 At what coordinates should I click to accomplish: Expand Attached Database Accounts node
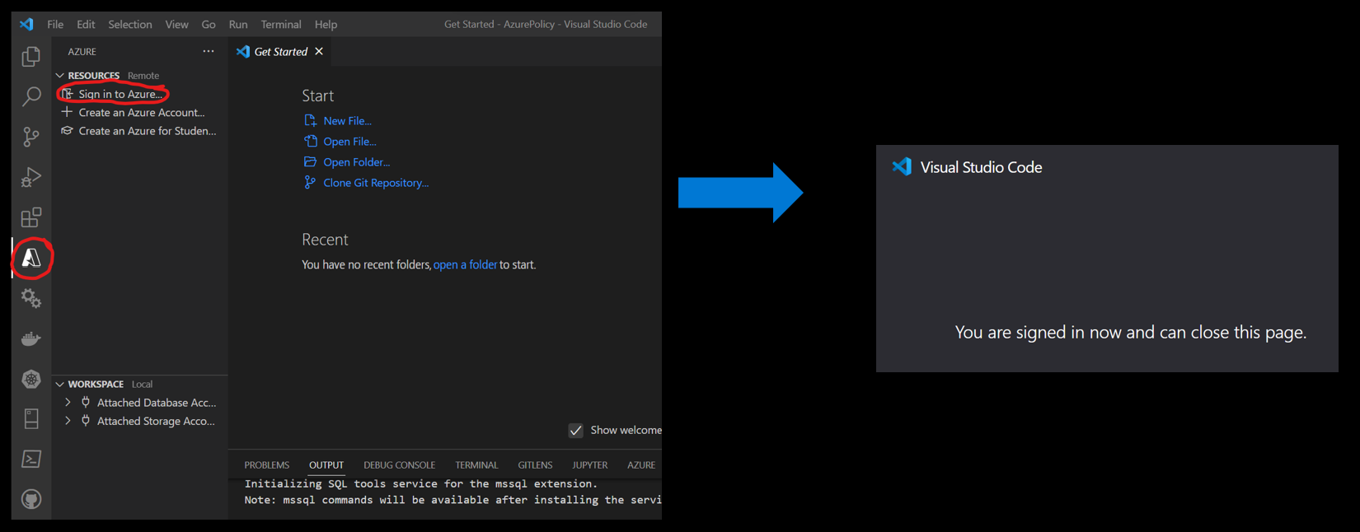click(68, 402)
